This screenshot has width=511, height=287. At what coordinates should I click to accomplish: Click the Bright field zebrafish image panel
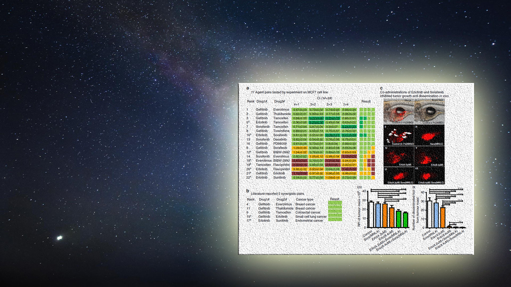click(429, 111)
